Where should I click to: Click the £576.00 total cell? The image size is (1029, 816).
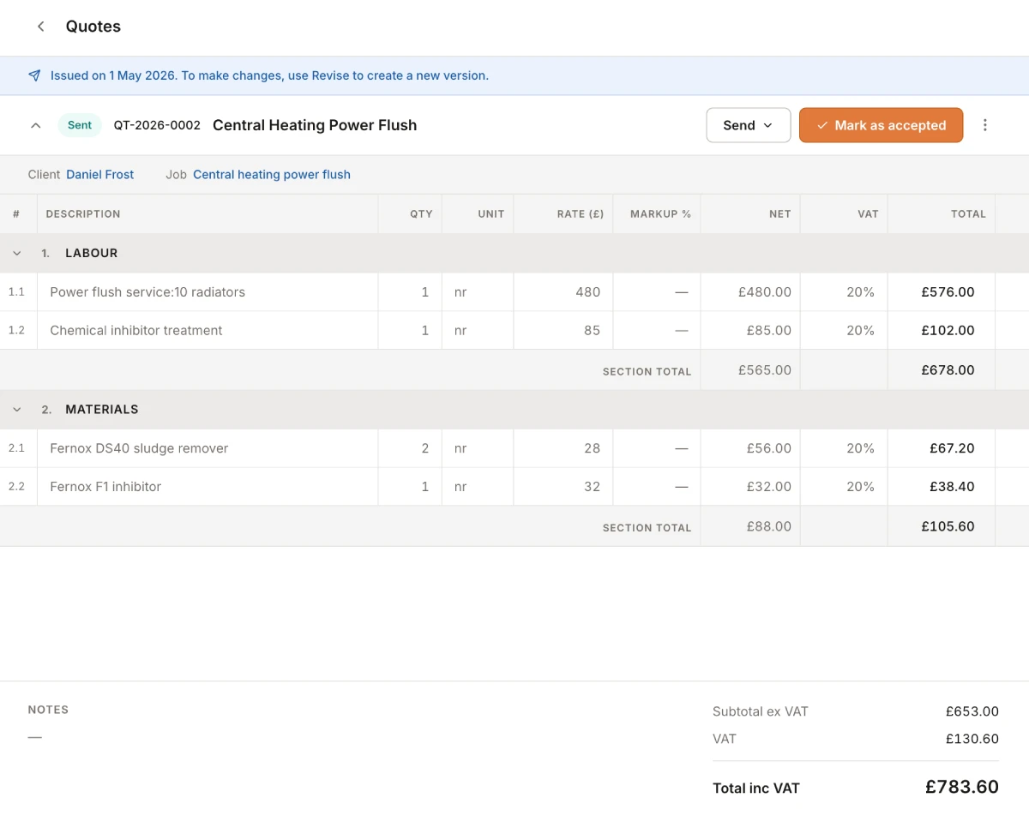click(x=942, y=292)
